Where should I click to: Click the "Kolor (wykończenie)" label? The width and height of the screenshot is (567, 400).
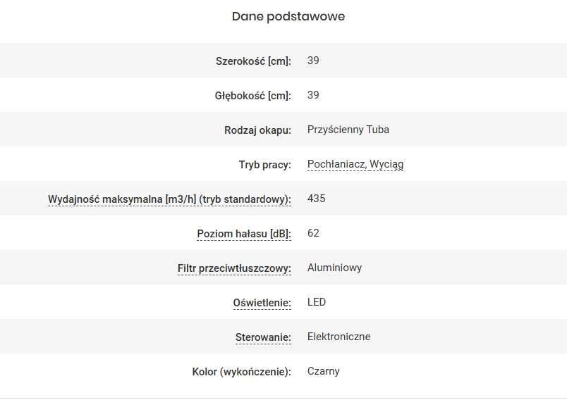(241, 372)
